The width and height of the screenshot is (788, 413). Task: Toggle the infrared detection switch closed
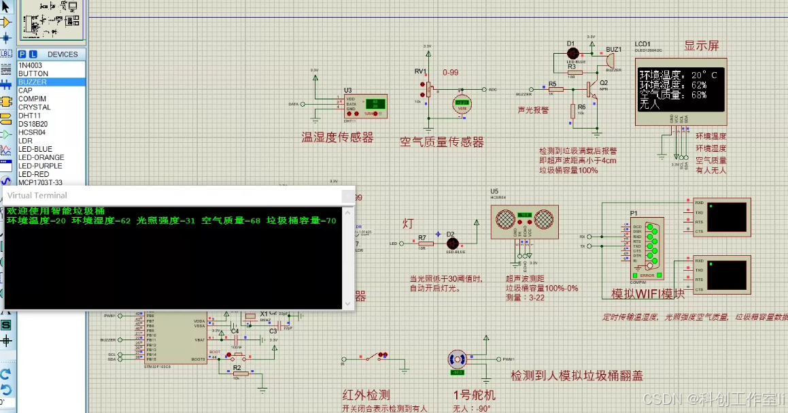click(373, 357)
